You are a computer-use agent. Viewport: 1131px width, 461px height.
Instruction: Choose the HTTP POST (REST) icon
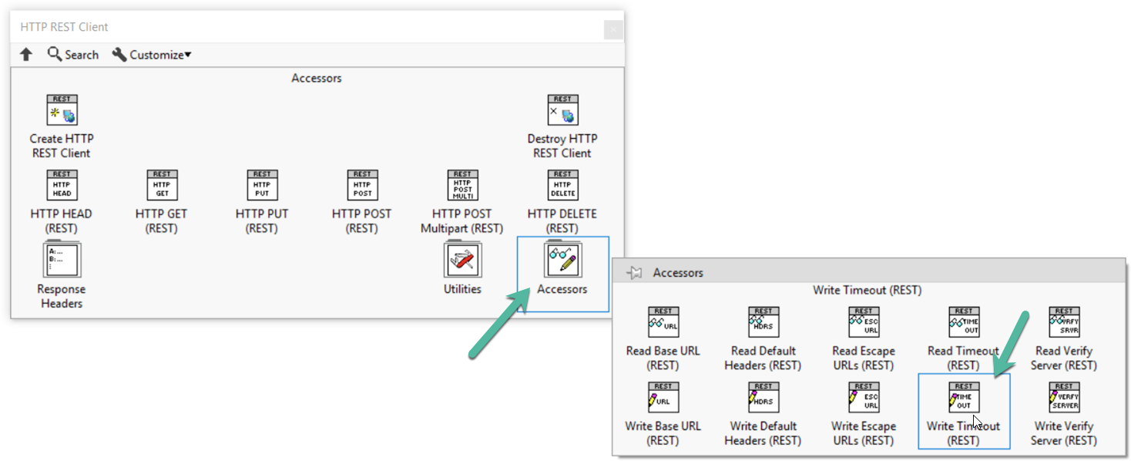pyautogui.click(x=362, y=185)
